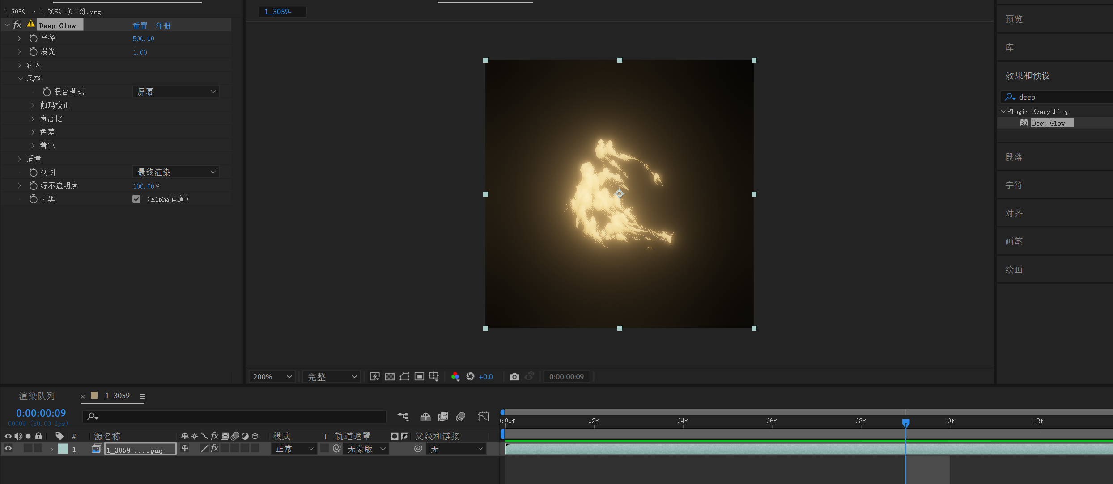1113x484 pixels.
Task: Click the effects search field containing deep
Action: point(1056,97)
